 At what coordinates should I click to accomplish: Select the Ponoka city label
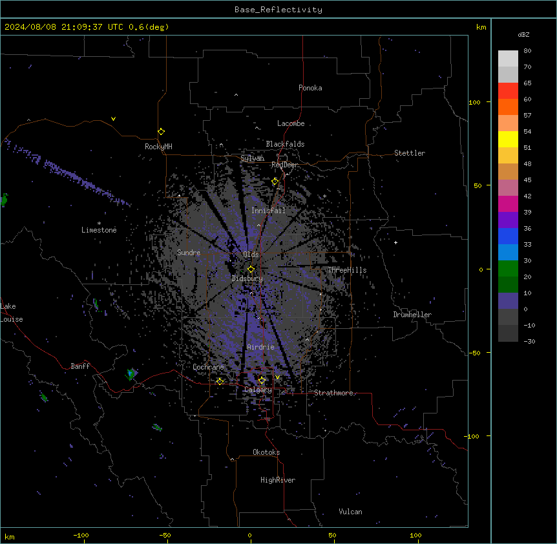[310, 88]
